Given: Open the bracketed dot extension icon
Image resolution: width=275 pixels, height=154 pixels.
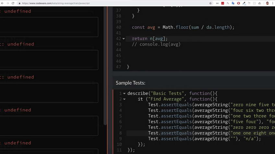Looking at the screenshot, I should [x=217, y=3].
